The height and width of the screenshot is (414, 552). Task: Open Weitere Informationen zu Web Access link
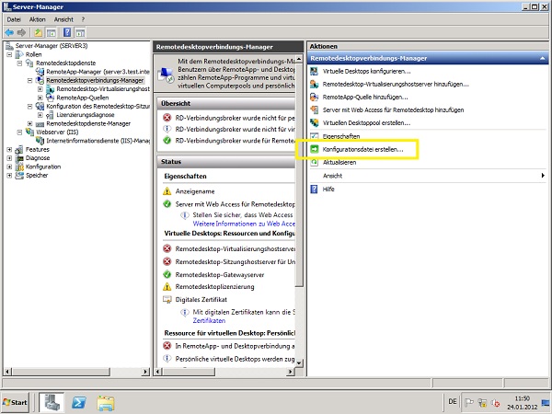[244, 224]
